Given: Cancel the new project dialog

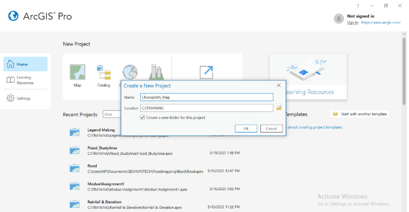Looking at the screenshot, I should click(x=271, y=128).
